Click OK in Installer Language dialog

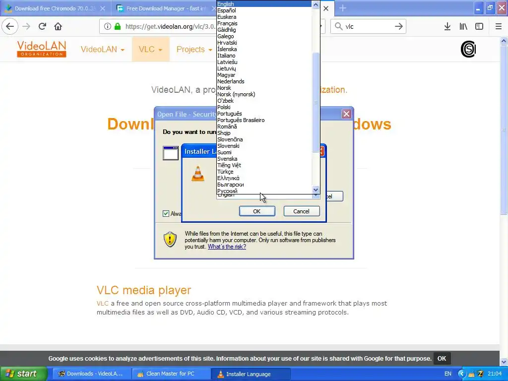(x=257, y=211)
